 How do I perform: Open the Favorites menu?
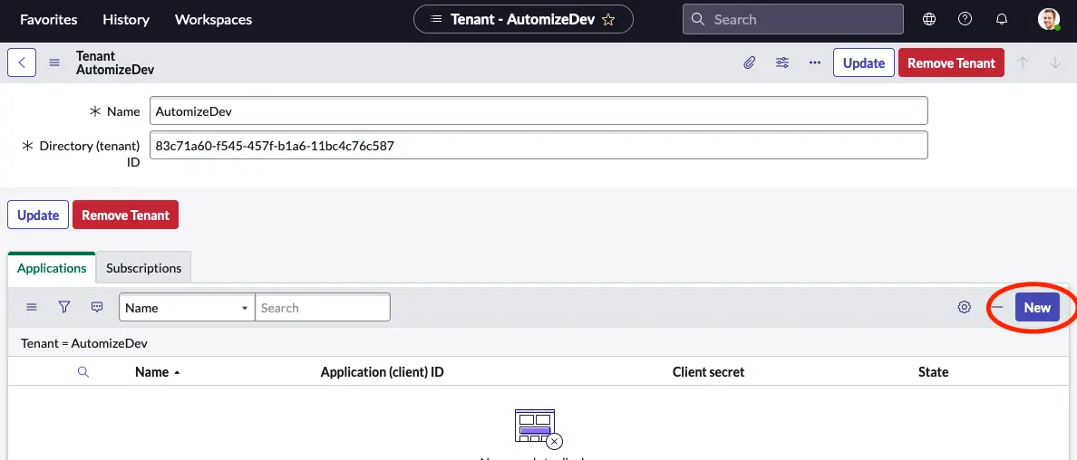pyautogui.click(x=49, y=20)
